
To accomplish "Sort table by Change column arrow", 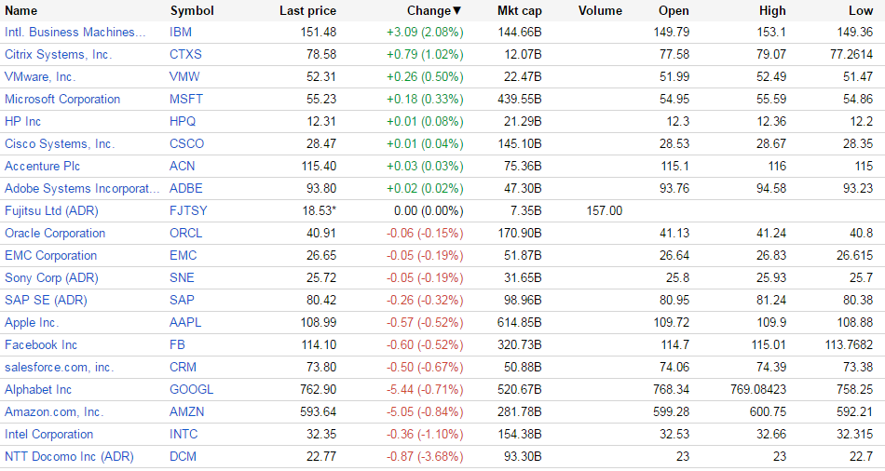I will click(x=456, y=11).
